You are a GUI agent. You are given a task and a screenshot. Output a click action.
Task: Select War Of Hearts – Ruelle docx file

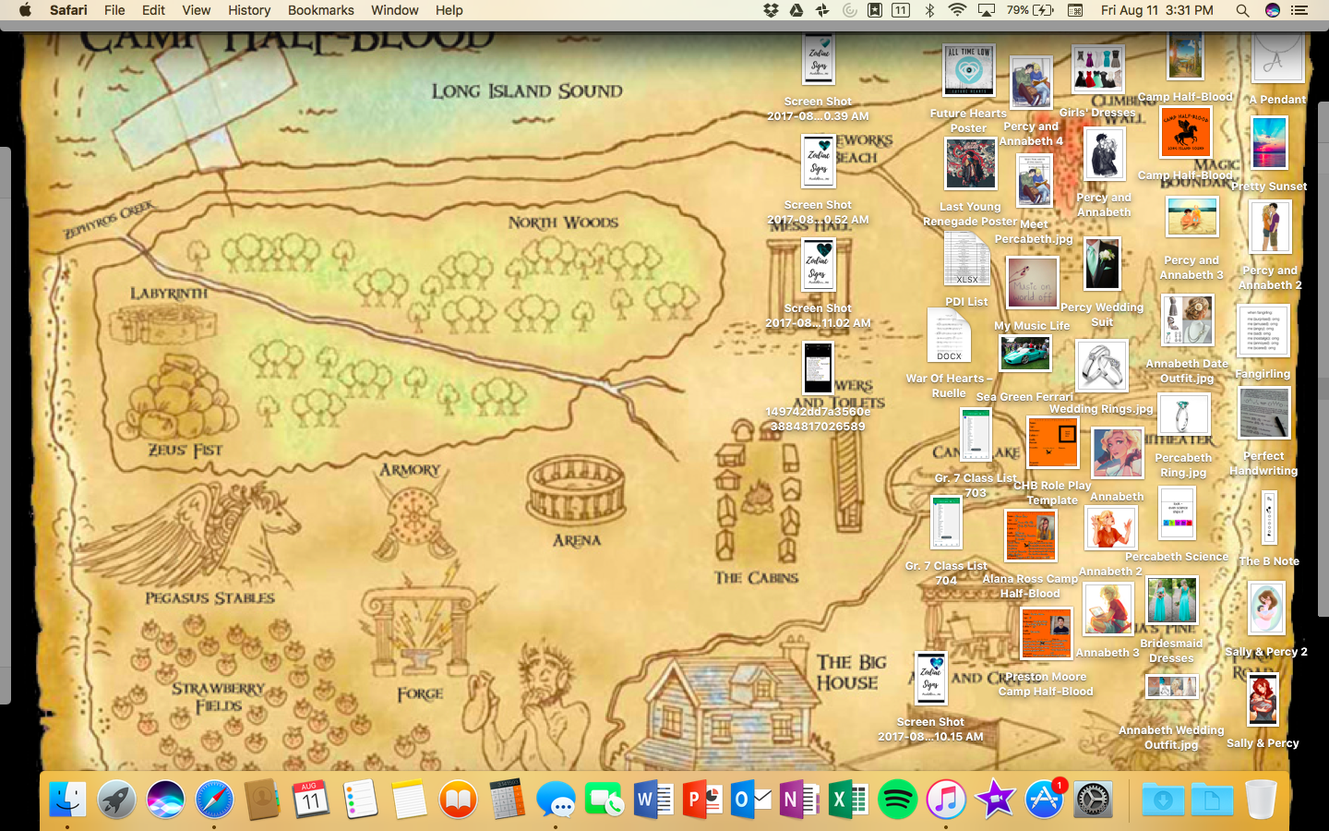tap(949, 335)
